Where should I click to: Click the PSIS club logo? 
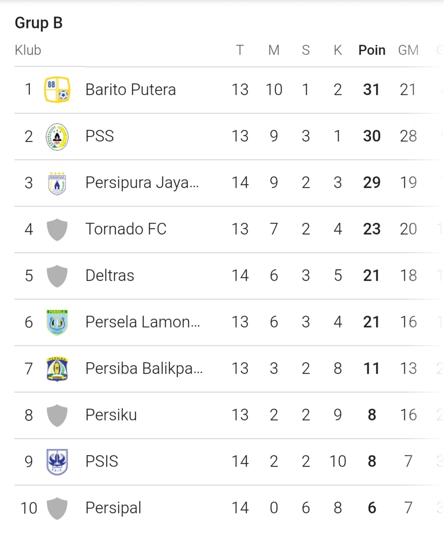tap(57, 462)
